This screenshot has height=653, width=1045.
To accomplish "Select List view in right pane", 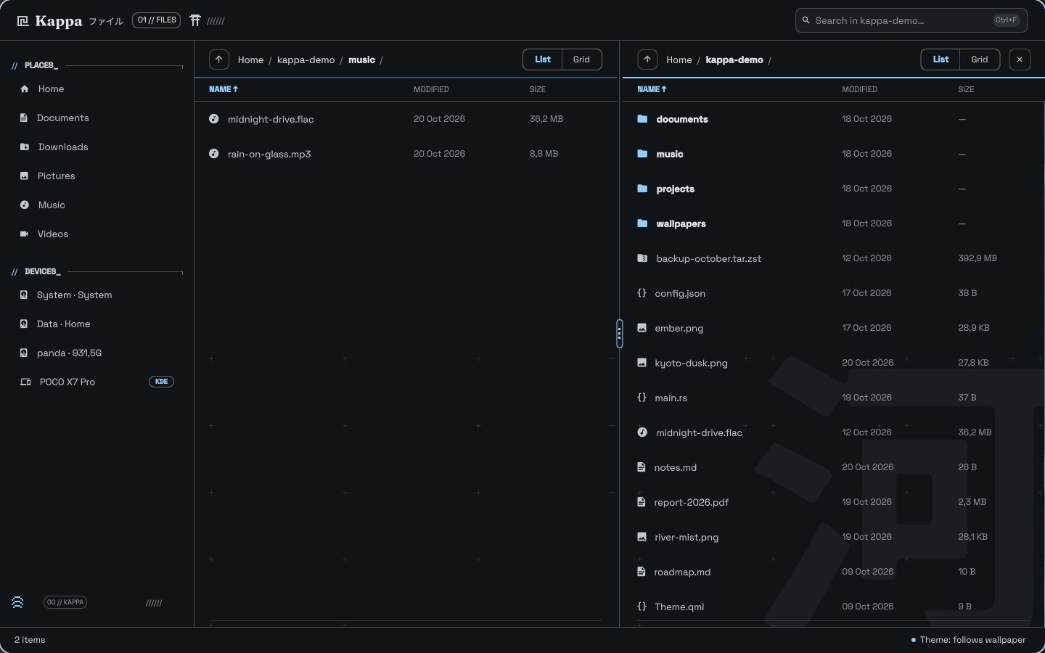I will click(940, 59).
